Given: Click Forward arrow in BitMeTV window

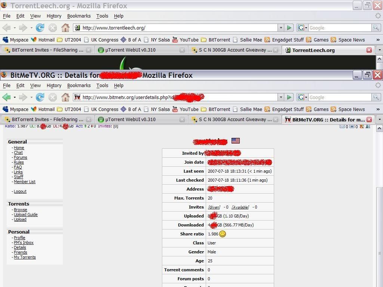Looking at the screenshot, I should 23,98.
